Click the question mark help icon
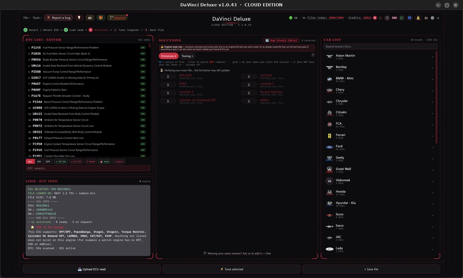 (313, 55)
